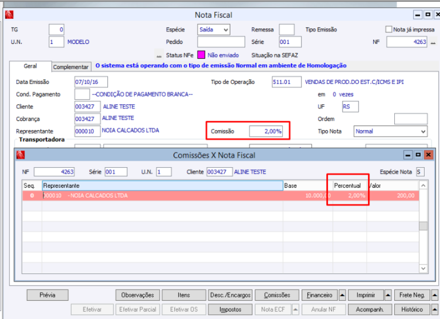Click the Prévia button

[48, 295]
